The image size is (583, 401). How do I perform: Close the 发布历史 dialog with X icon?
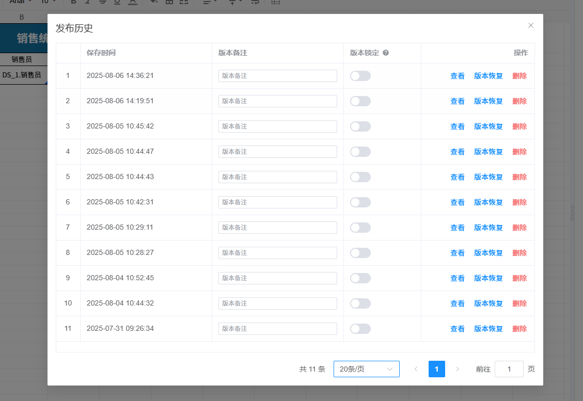pos(531,25)
